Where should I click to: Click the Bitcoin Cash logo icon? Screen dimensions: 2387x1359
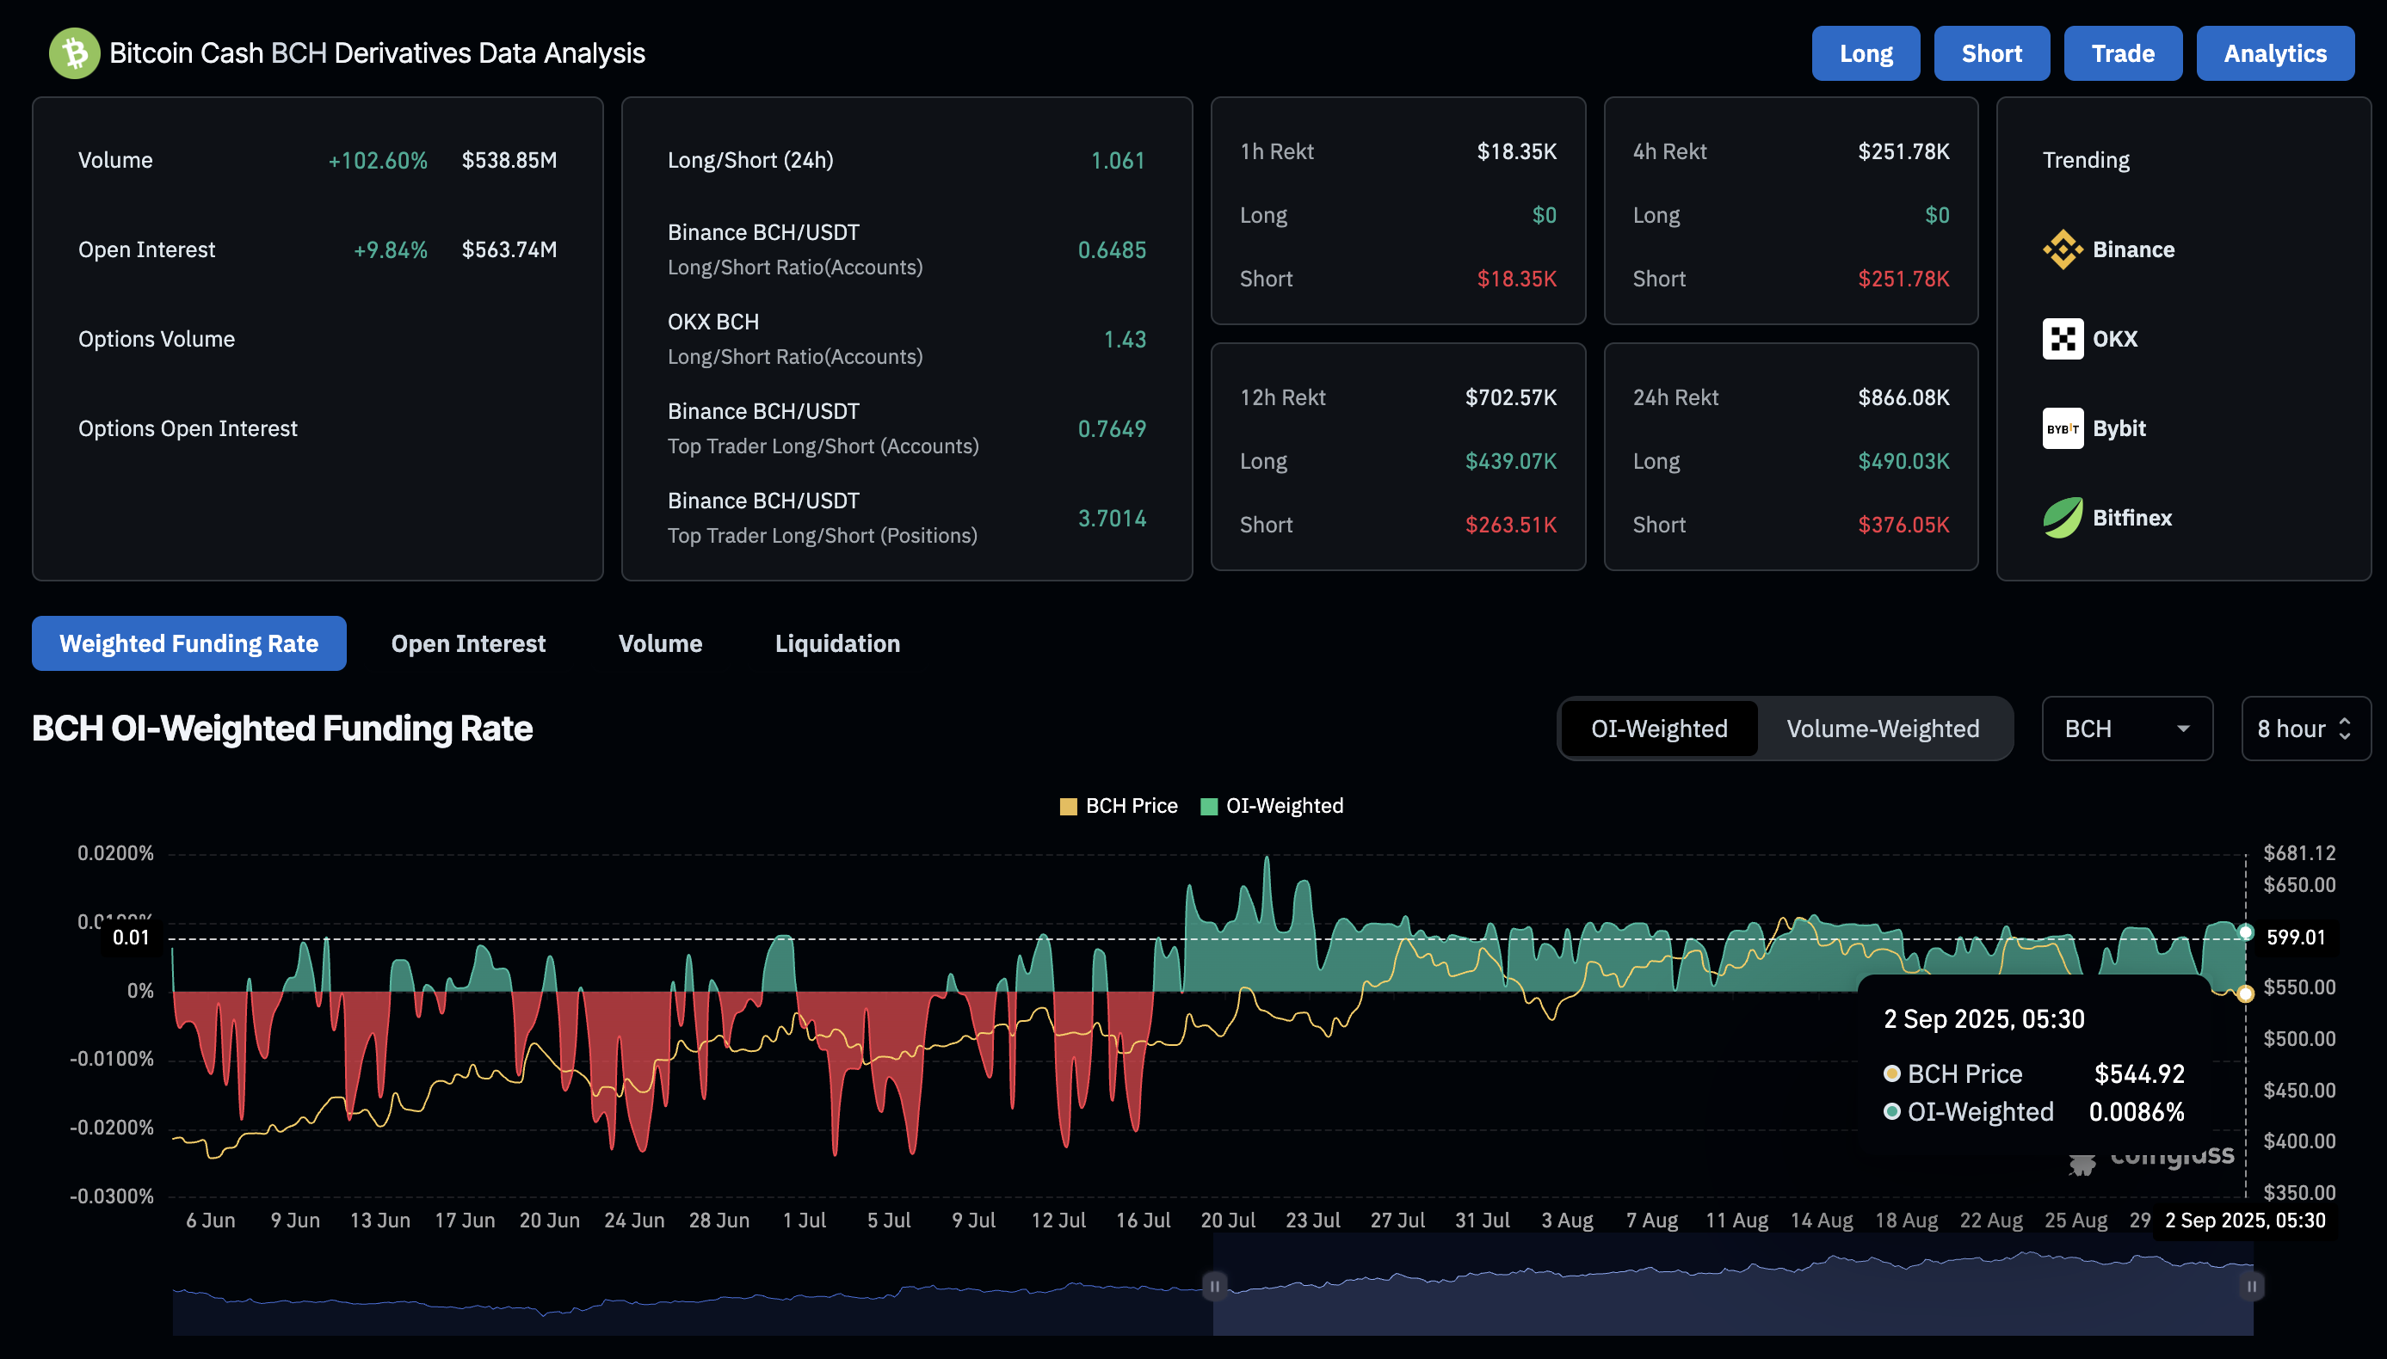click(74, 53)
